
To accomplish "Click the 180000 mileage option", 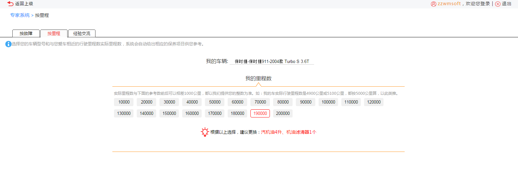I will pyautogui.click(x=237, y=113).
